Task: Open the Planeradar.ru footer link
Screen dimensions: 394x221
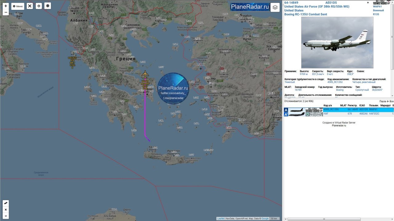Action: point(339,125)
